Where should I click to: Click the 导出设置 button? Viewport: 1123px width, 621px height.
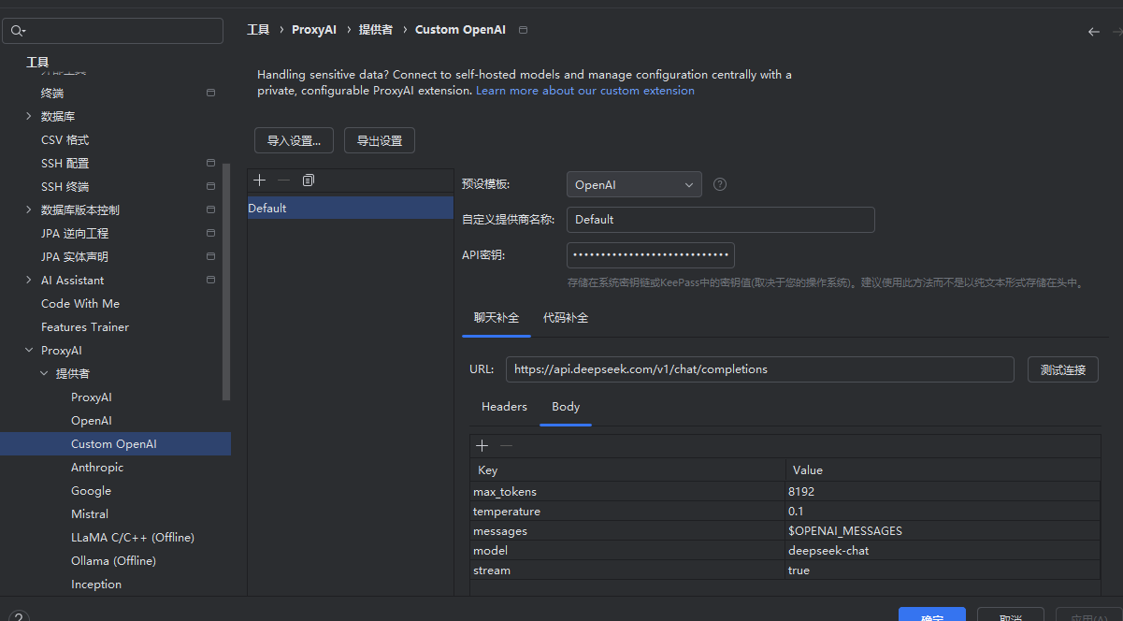(x=380, y=140)
